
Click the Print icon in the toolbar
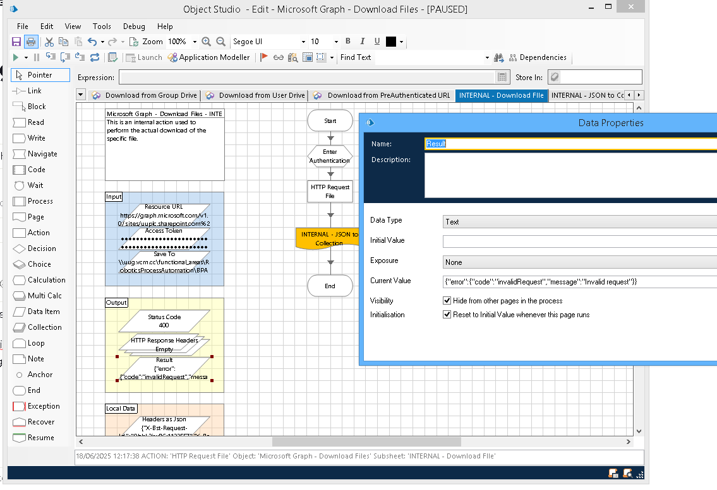(31, 42)
